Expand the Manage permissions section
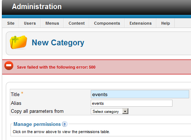This screenshot has width=191, height=140. pos(37,124)
